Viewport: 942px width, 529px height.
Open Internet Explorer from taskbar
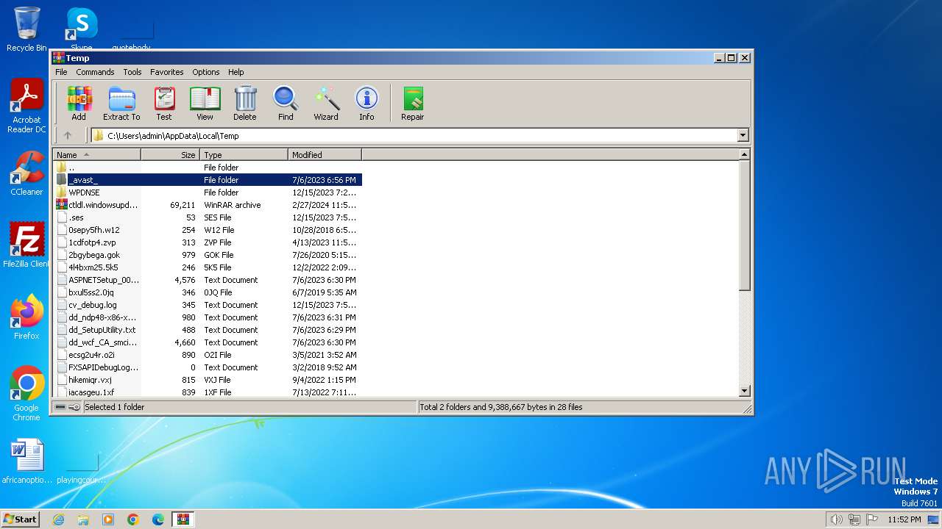58,519
